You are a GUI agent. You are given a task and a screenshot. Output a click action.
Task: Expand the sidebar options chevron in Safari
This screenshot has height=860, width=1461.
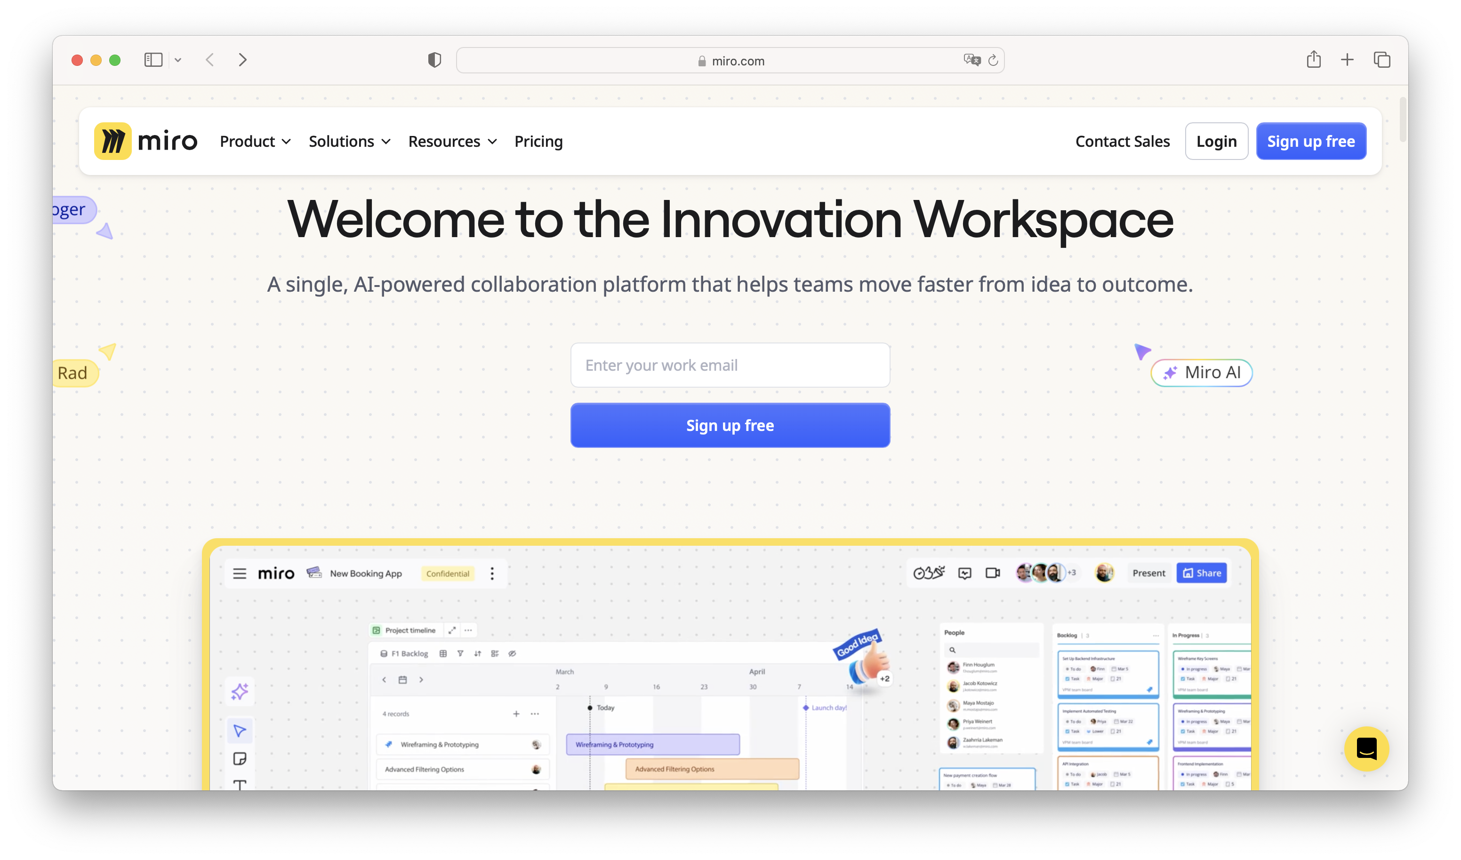click(x=178, y=60)
